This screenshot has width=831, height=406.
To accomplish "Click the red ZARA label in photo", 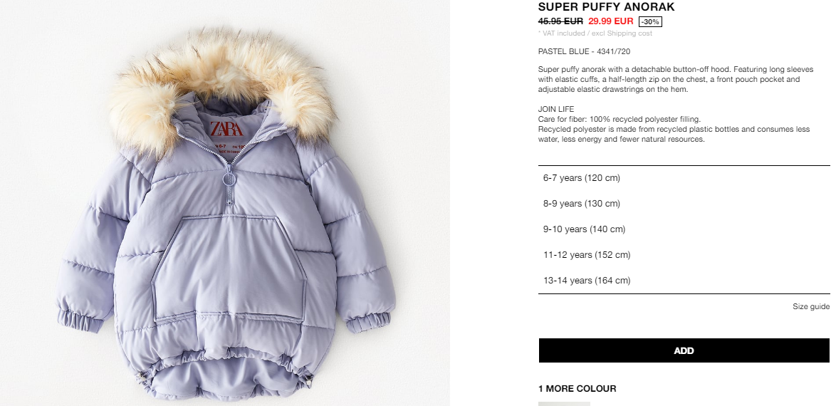I will pyautogui.click(x=226, y=129).
